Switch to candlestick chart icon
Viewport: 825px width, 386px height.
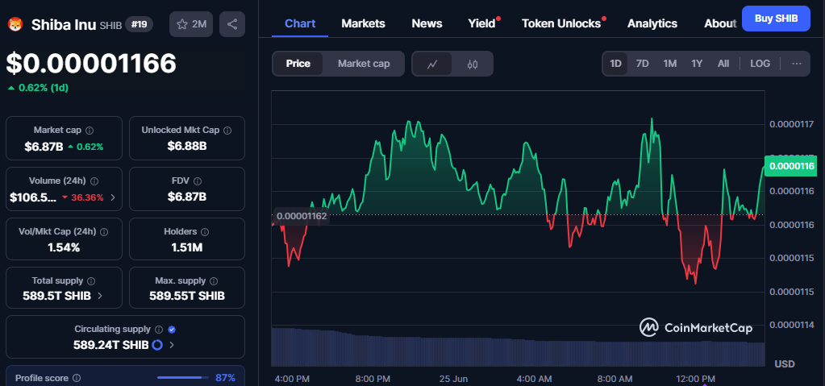click(472, 64)
